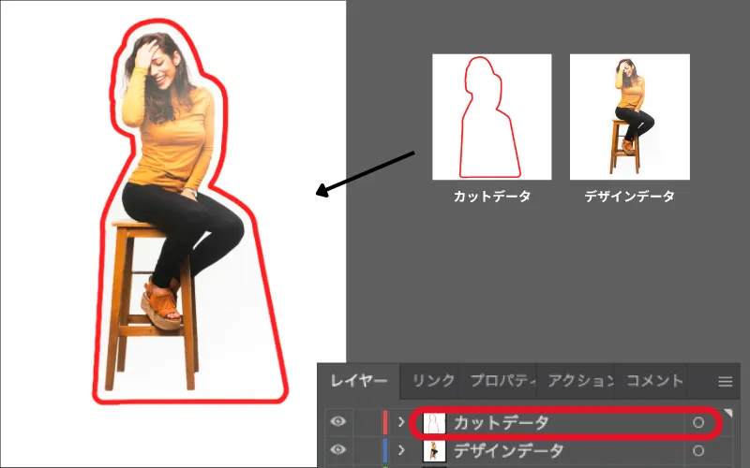Screen dimensions: 750x468
Task: Switch to the リンク tab
Action: tap(433, 381)
